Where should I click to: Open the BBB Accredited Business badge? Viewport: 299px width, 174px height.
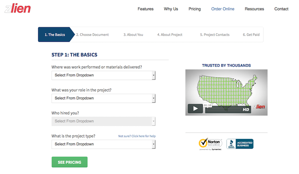tap(240, 143)
